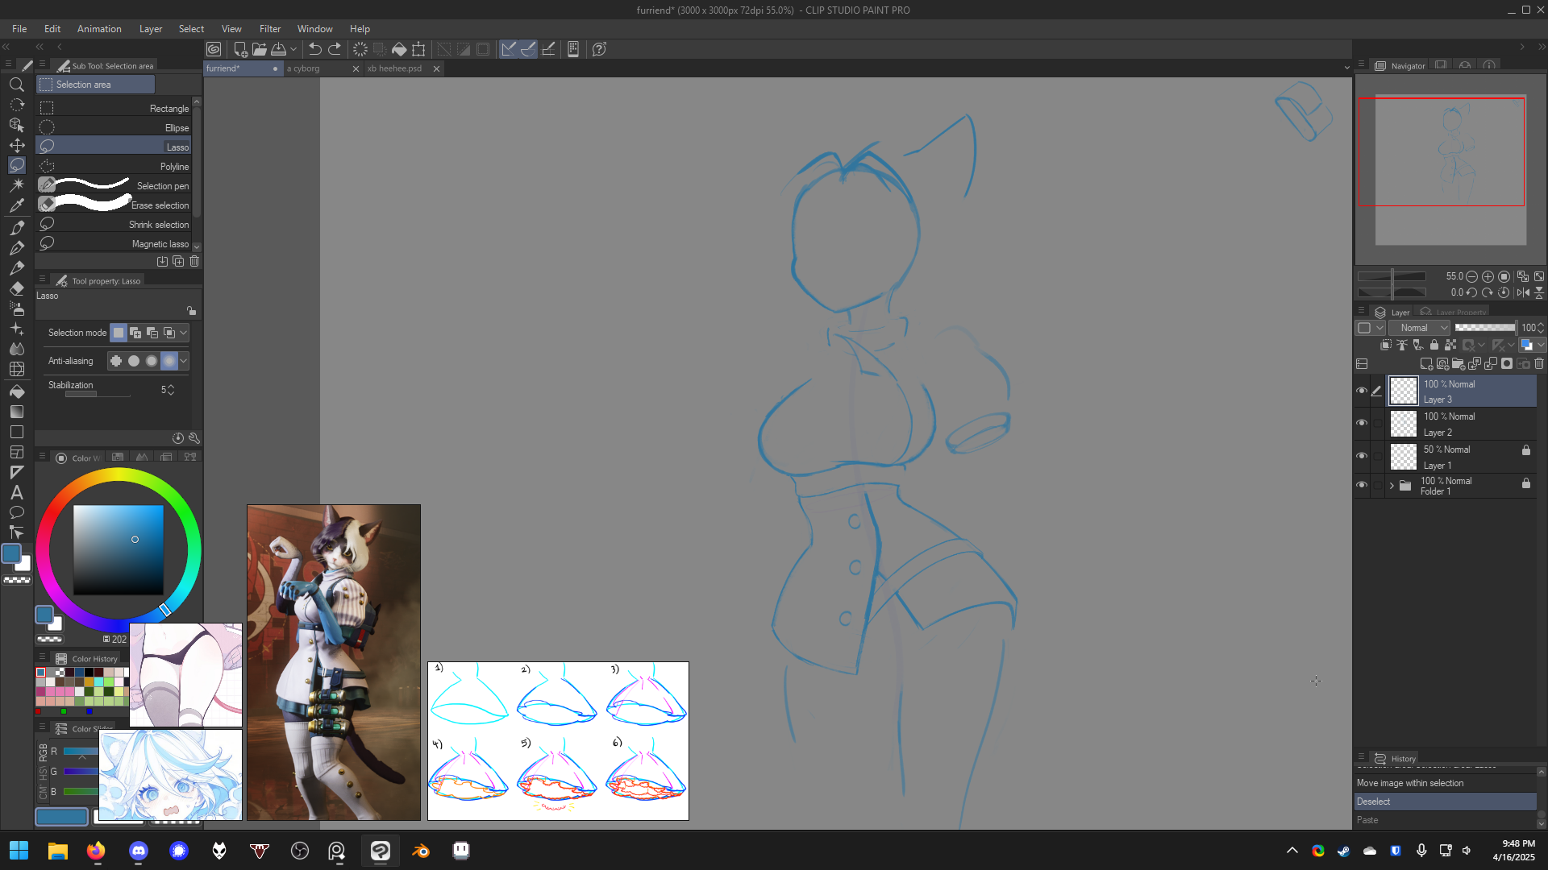Image resolution: width=1548 pixels, height=870 pixels.
Task: Select the Eraser tool
Action: [x=16, y=288]
